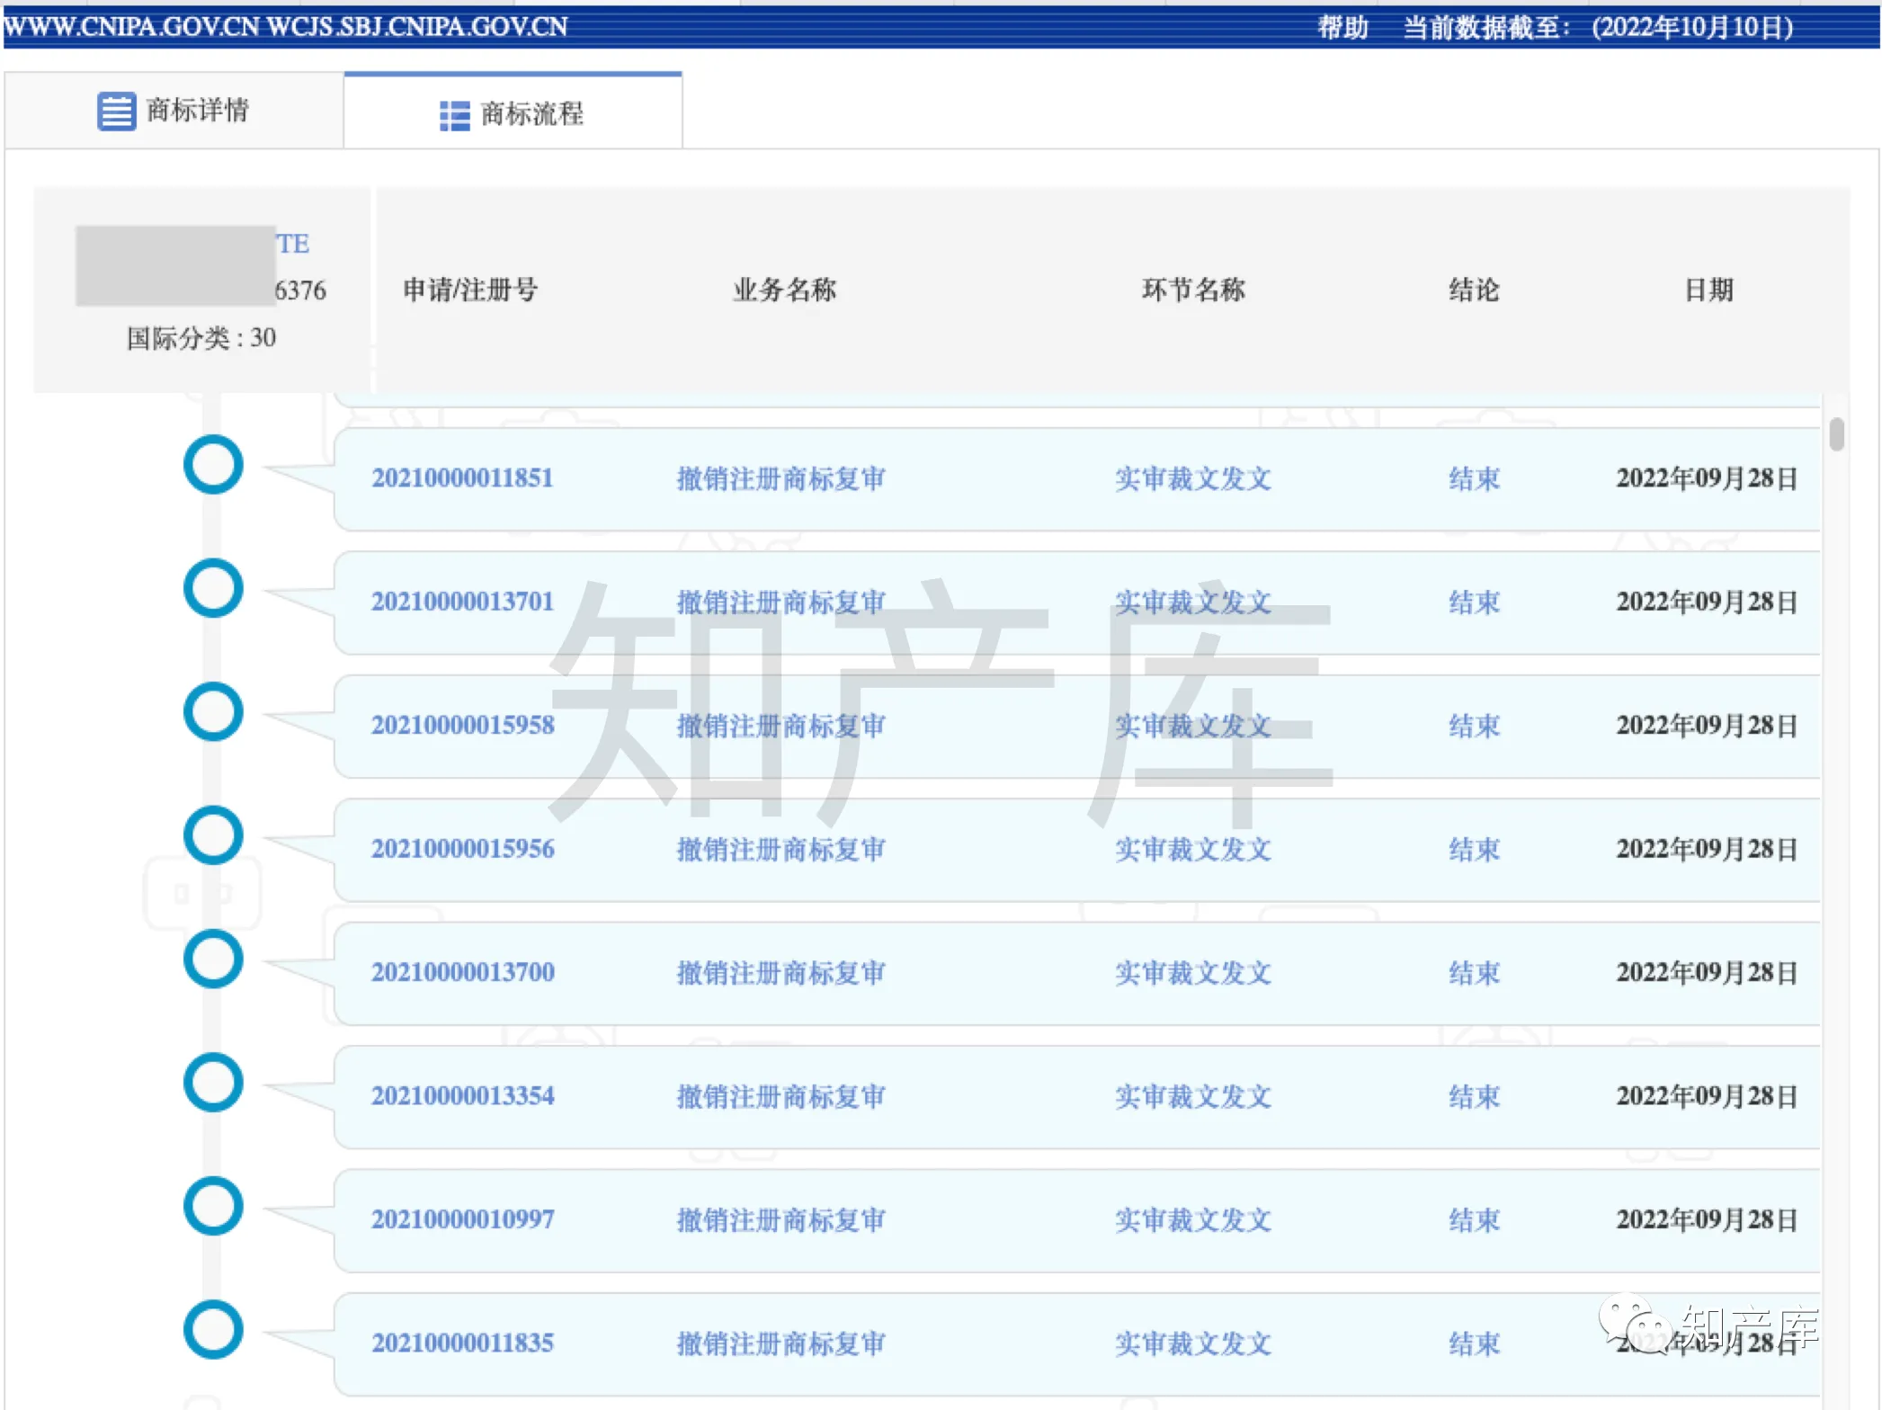Click the gray trademark image thumbnail
Viewport: 1882px width, 1410px height.
[x=175, y=266]
